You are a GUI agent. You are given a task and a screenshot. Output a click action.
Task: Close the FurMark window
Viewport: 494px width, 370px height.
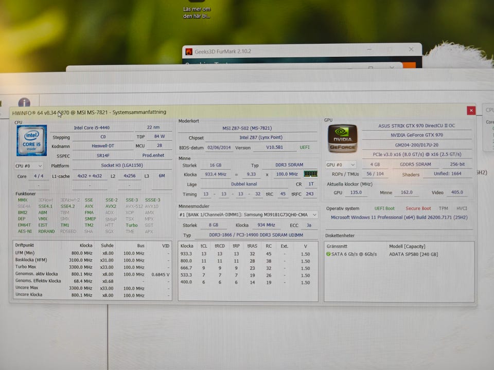(411, 49)
